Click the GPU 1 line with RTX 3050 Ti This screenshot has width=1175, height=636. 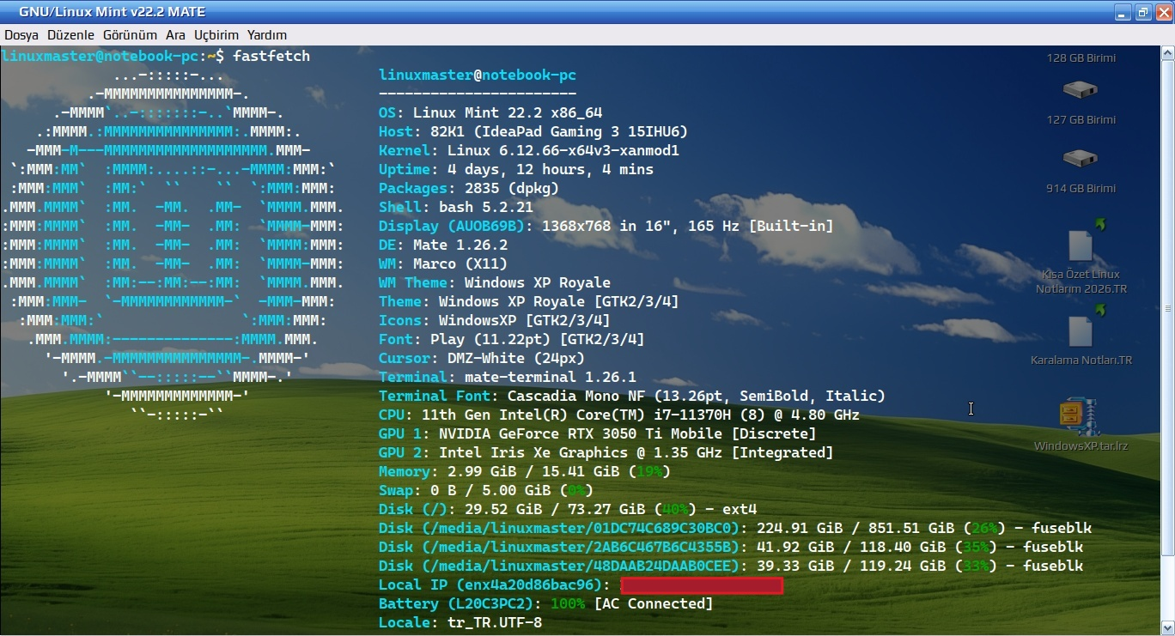point(598,433)
